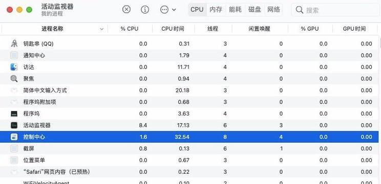The height and width of the screenshot is (184, 381).
Task: Select the 程序坞附加项 process name
Action: (39, 102)
